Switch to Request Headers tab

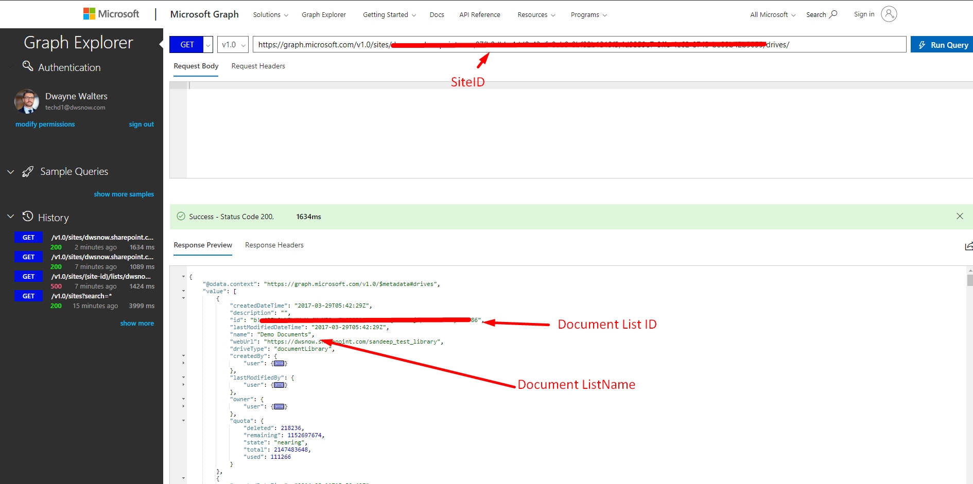tap(258, 66)
